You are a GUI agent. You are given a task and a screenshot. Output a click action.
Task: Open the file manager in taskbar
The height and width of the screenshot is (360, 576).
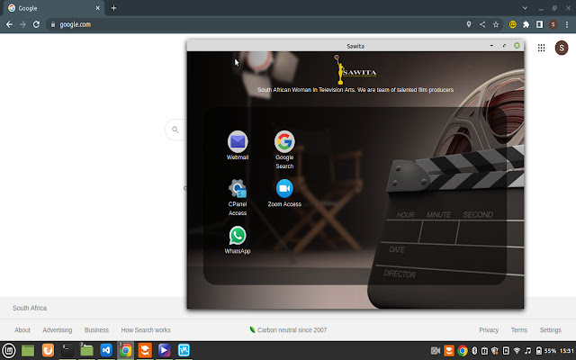86,350
